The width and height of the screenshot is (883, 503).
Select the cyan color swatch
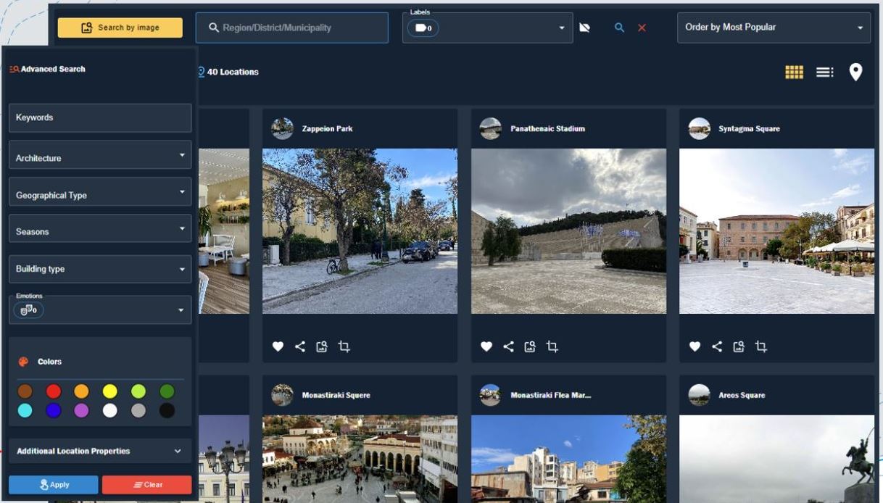(25, 410)
